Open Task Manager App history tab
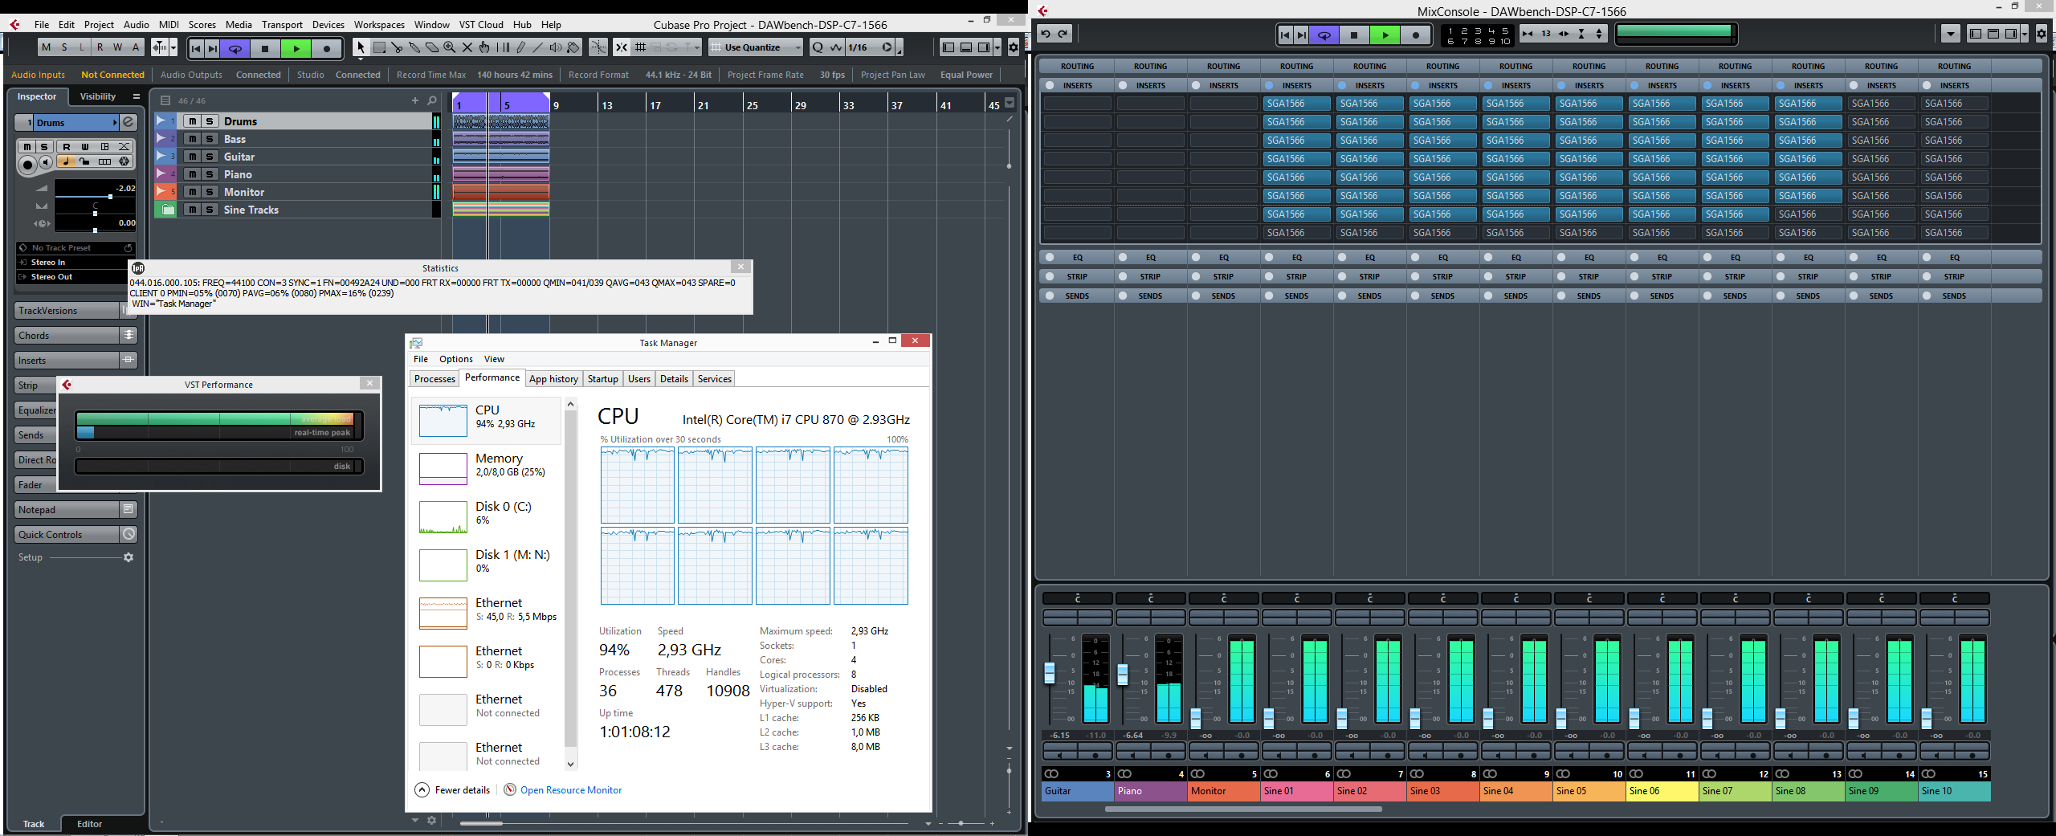 (553, 379)
